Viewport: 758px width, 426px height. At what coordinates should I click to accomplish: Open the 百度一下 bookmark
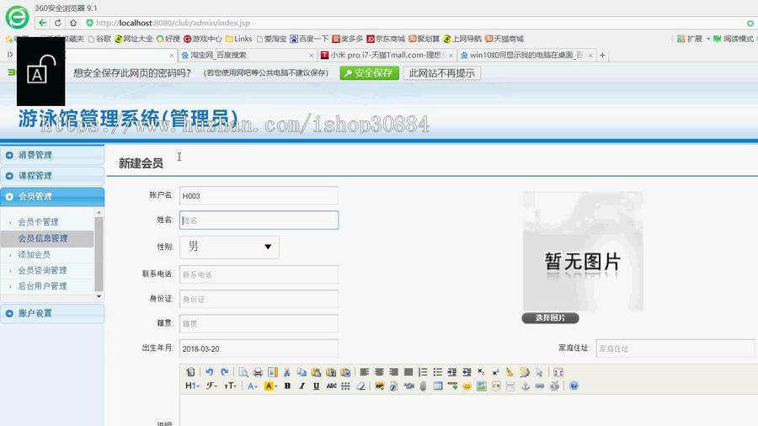(x=309, y=39)
